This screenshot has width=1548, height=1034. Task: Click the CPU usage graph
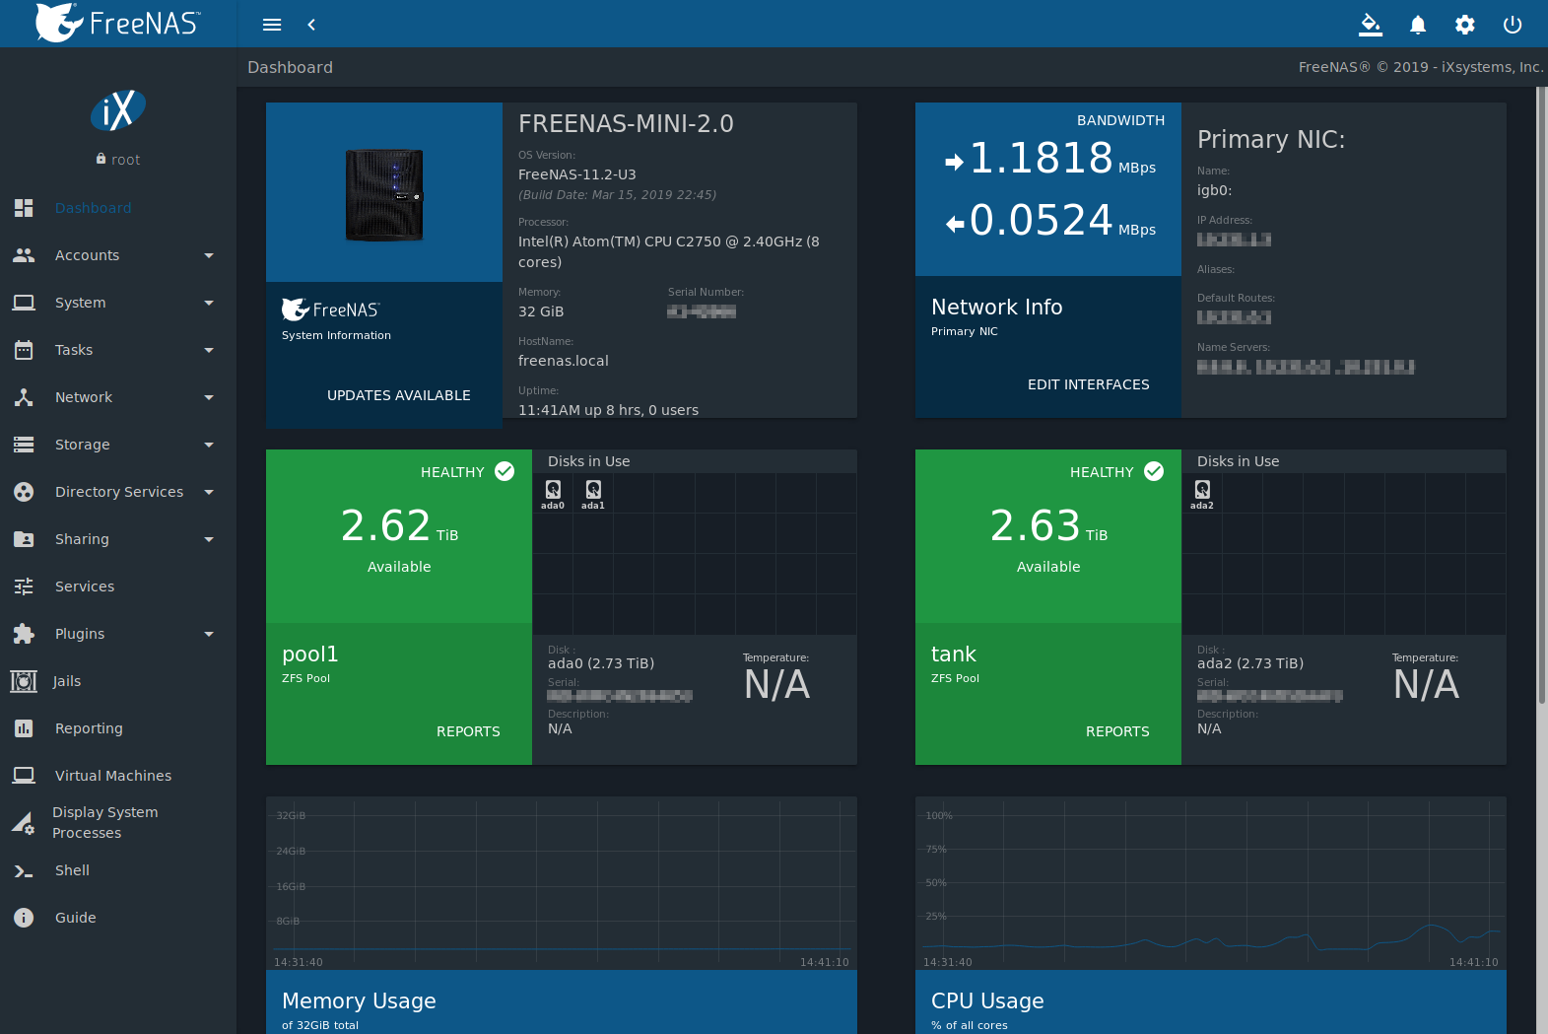point(1211,883)
